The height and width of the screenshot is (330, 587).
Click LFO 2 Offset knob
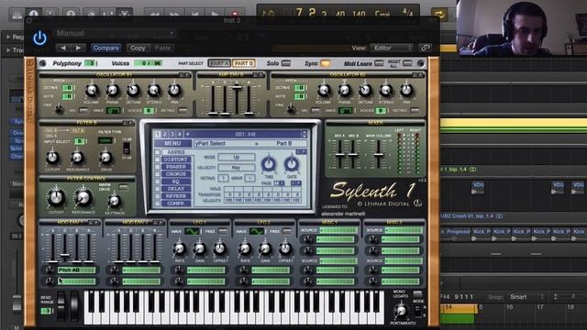285,248
